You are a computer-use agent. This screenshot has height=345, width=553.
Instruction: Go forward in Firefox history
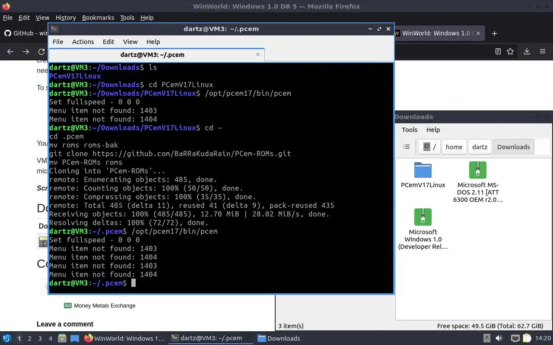[26, 51]
